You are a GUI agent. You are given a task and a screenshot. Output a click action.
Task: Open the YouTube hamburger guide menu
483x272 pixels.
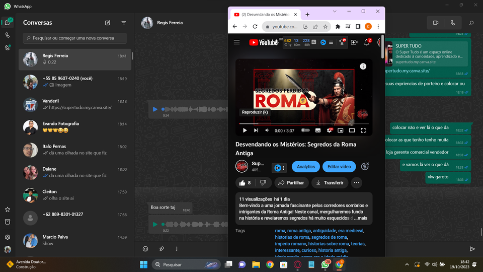coord(236,42)
